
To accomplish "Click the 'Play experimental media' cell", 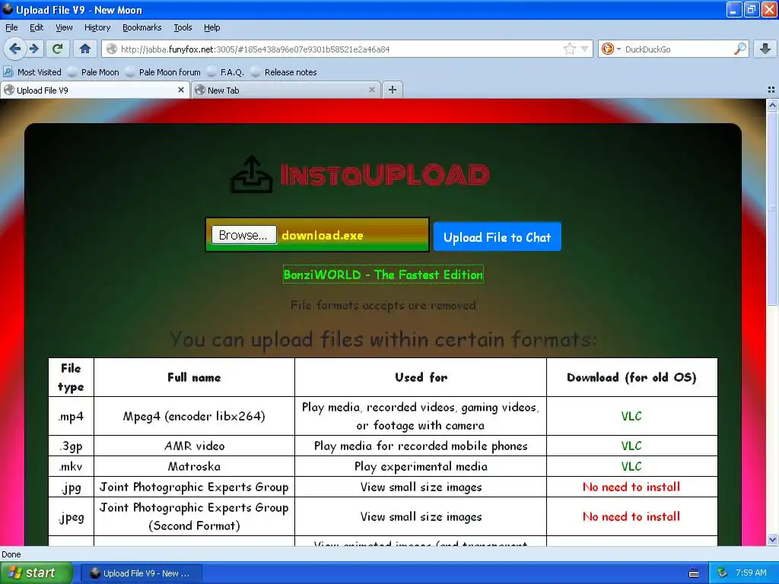I will (x=421, y=466).
